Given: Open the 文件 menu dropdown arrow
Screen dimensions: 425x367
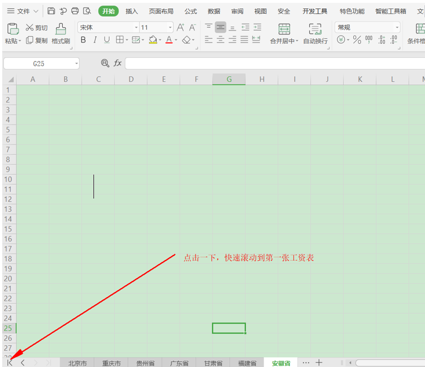Looking at the screenshot, I should 36,11.
